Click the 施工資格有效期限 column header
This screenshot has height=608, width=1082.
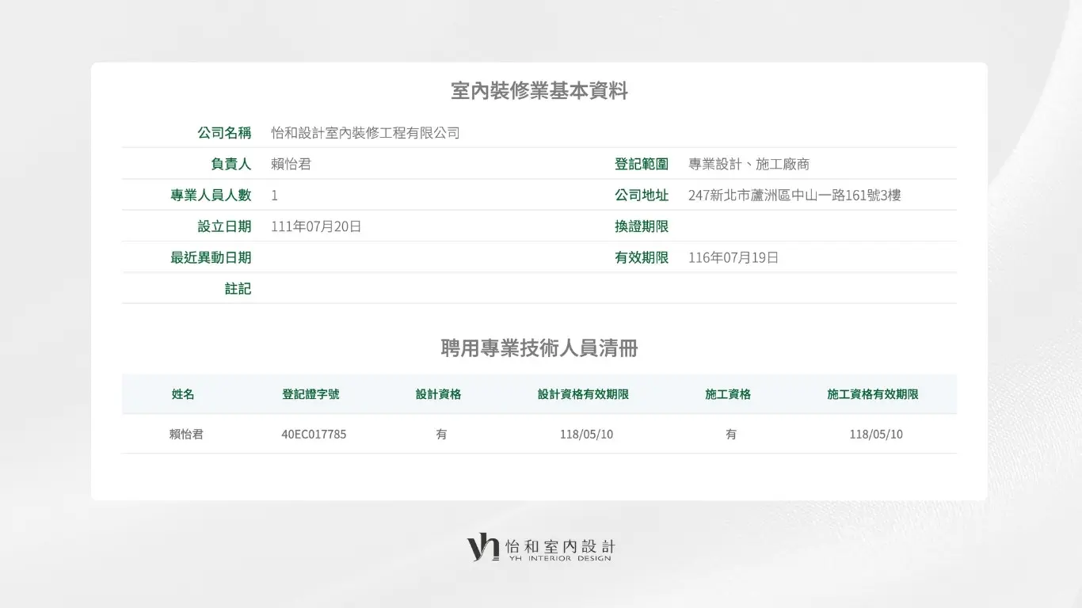873,394
